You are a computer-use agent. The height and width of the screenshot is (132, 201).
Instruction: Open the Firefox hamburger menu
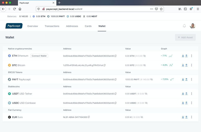coord(198,9)
